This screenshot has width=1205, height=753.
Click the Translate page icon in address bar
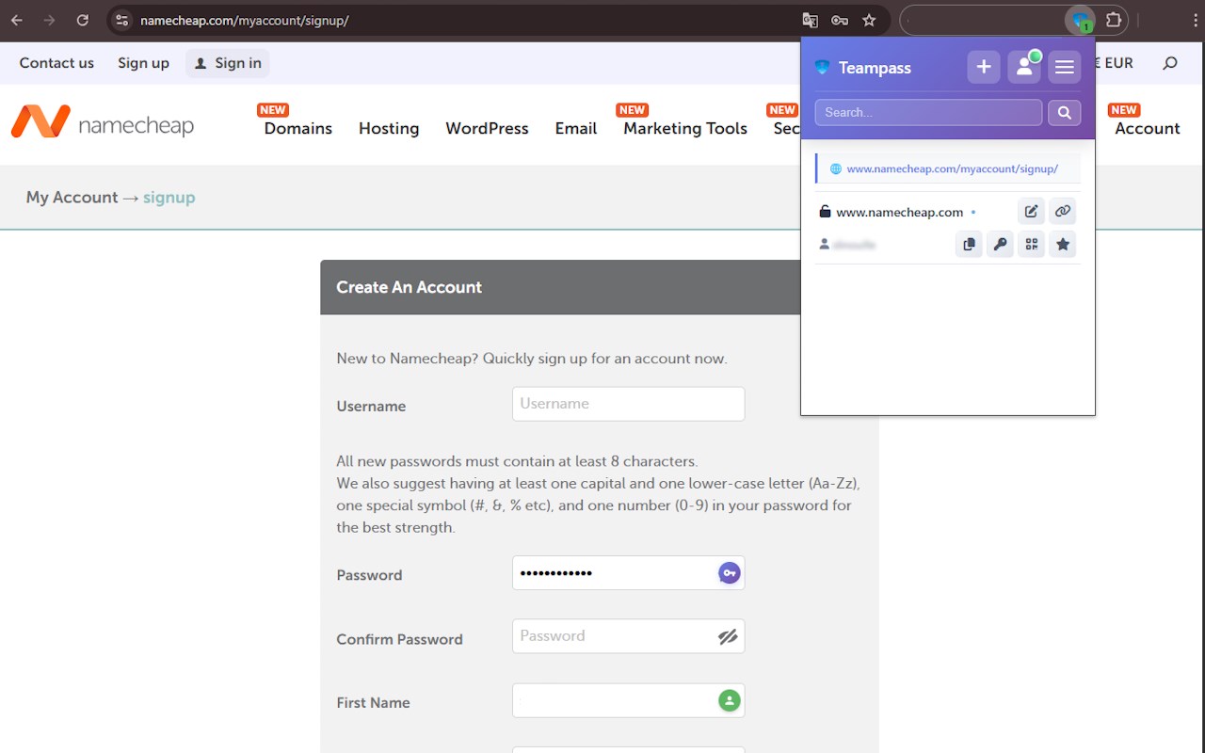pos(810,20)
